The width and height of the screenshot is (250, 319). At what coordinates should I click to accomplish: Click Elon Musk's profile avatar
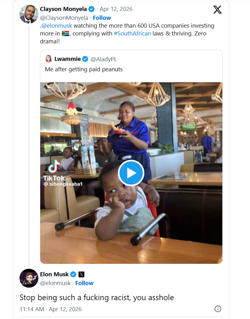pyautogui.click(x=29, y=278)
